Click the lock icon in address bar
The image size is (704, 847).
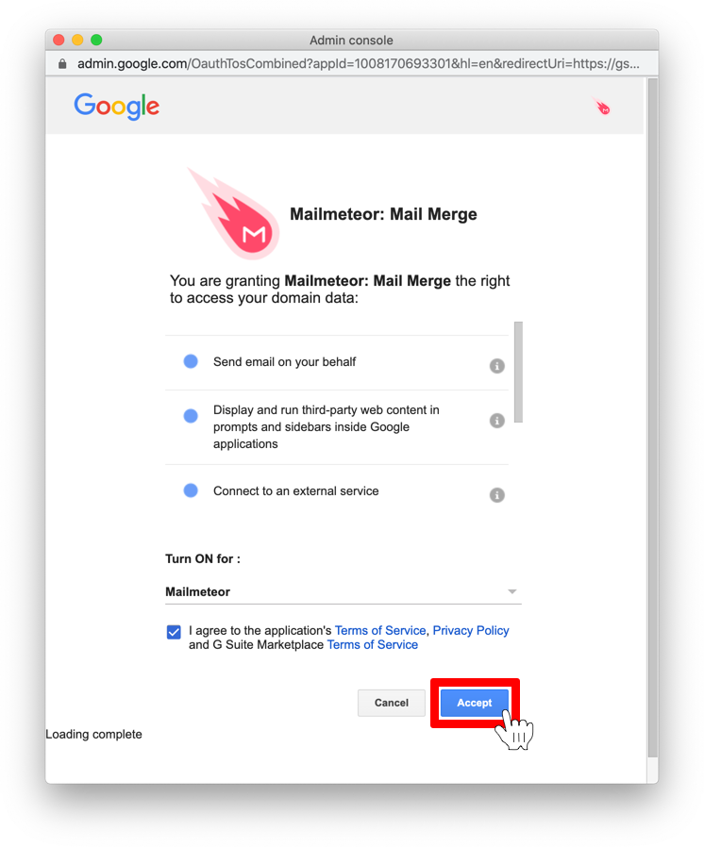point(62,64)
